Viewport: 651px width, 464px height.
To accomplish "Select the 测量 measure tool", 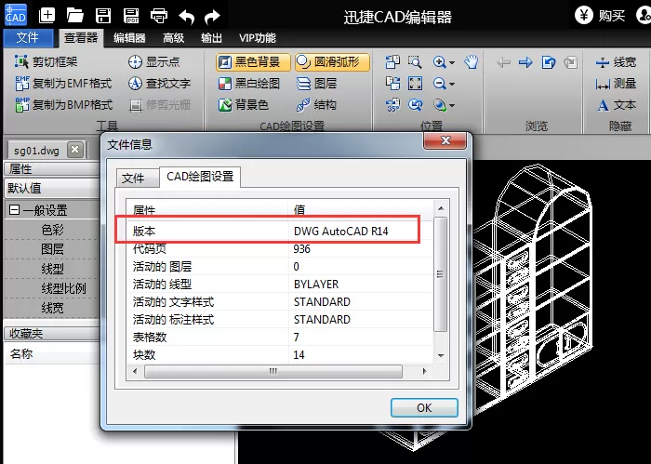I will (616, 84).
